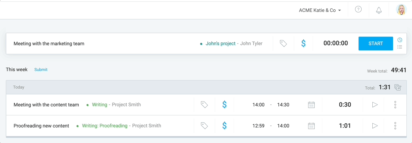Toggle billable on Meeting with the content team
This screenshot has height=143, width=412.
tap(224, 105)
